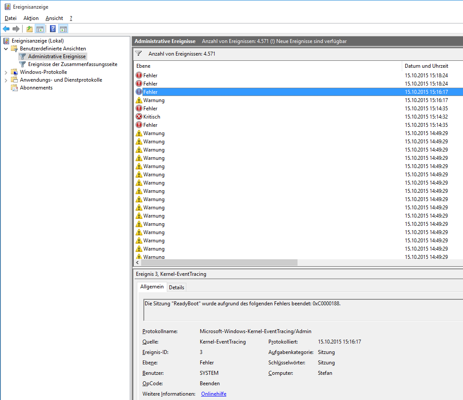Open the Aktion menu
463x400 pixels.
coord(31,18)
